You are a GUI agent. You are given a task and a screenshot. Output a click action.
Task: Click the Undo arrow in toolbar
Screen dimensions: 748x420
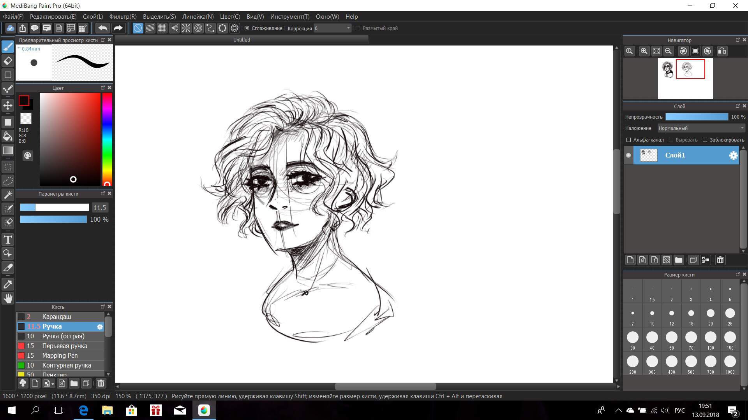103,28
